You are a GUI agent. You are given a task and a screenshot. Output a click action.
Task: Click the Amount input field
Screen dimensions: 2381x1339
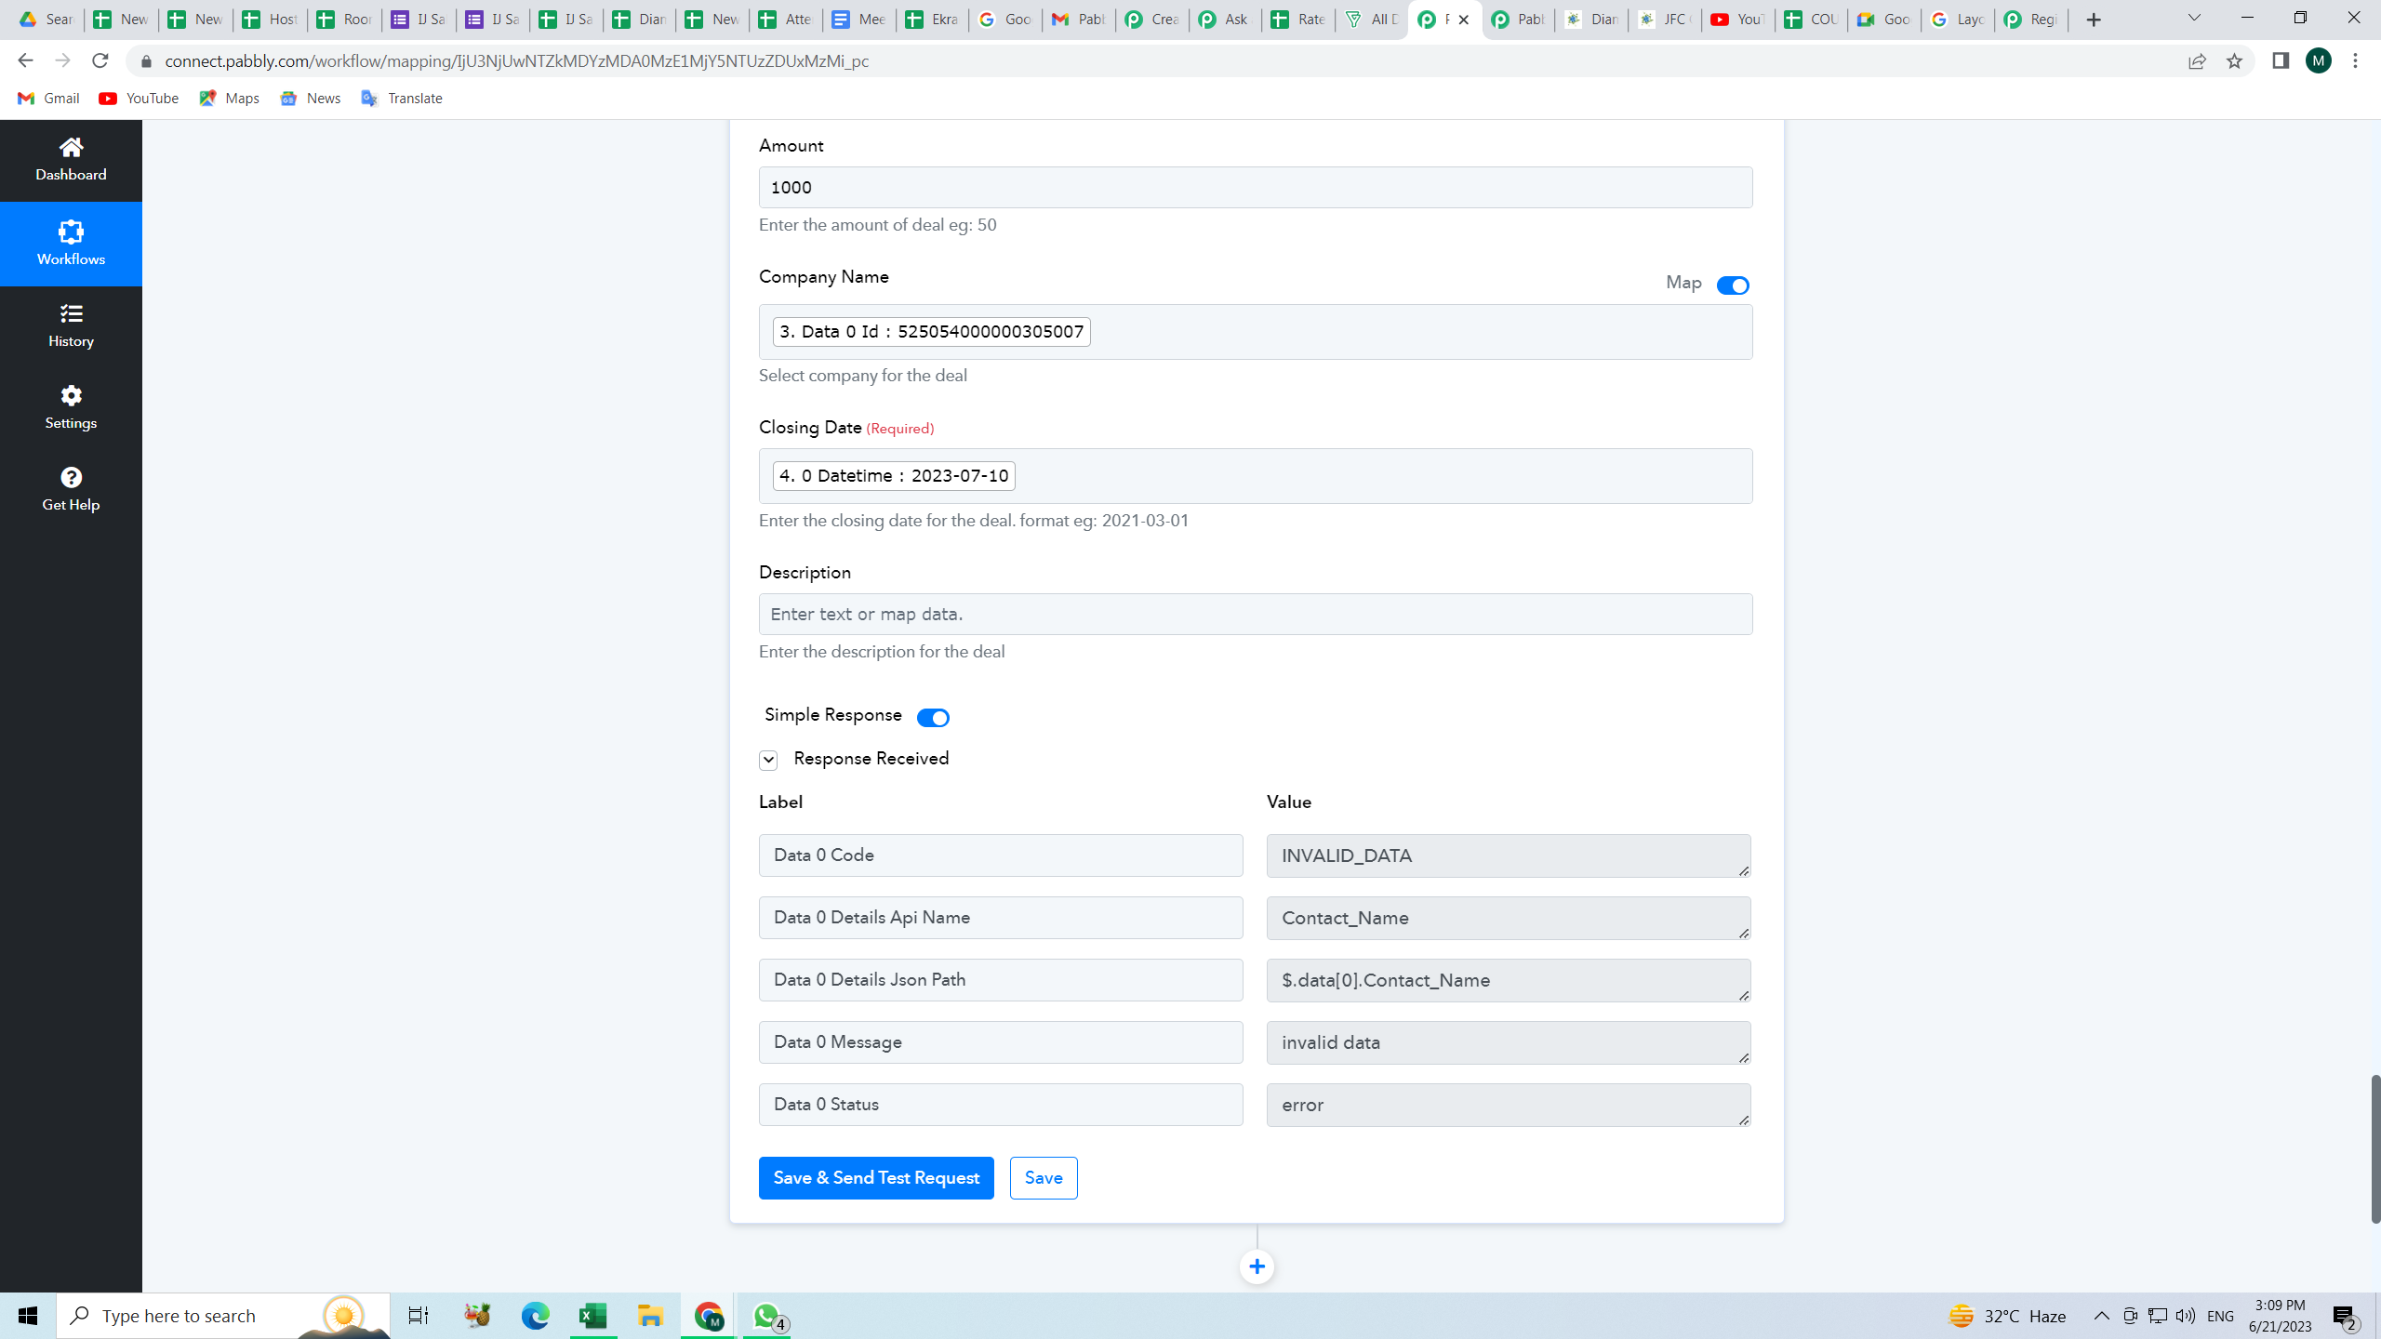[x=1256, y=188]
